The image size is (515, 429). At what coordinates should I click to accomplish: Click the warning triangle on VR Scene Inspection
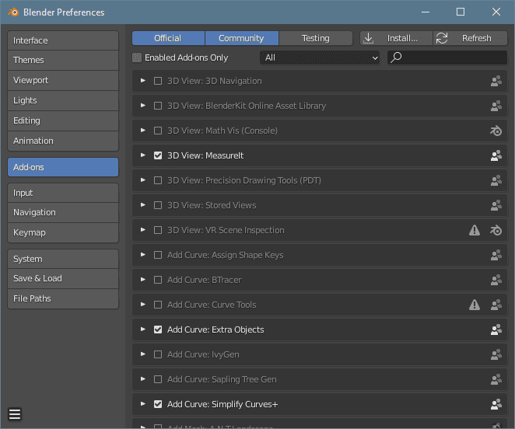pos(475,230)
